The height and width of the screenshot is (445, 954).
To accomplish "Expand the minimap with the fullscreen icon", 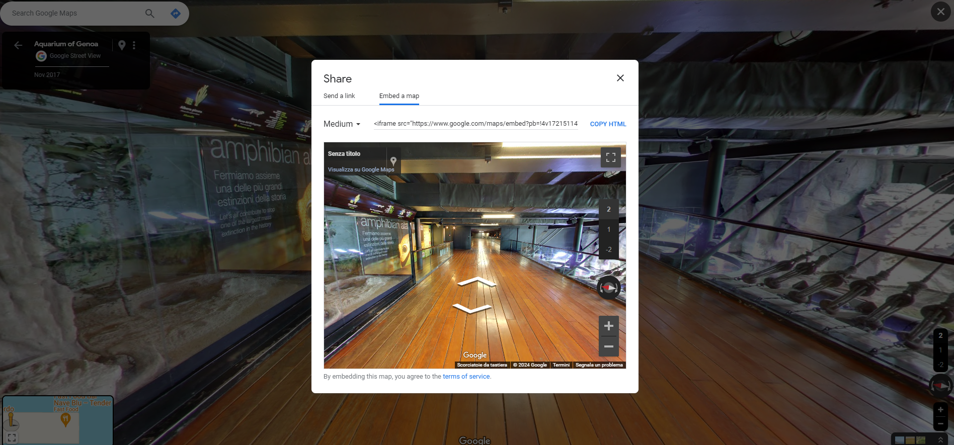I will point(12,437).
